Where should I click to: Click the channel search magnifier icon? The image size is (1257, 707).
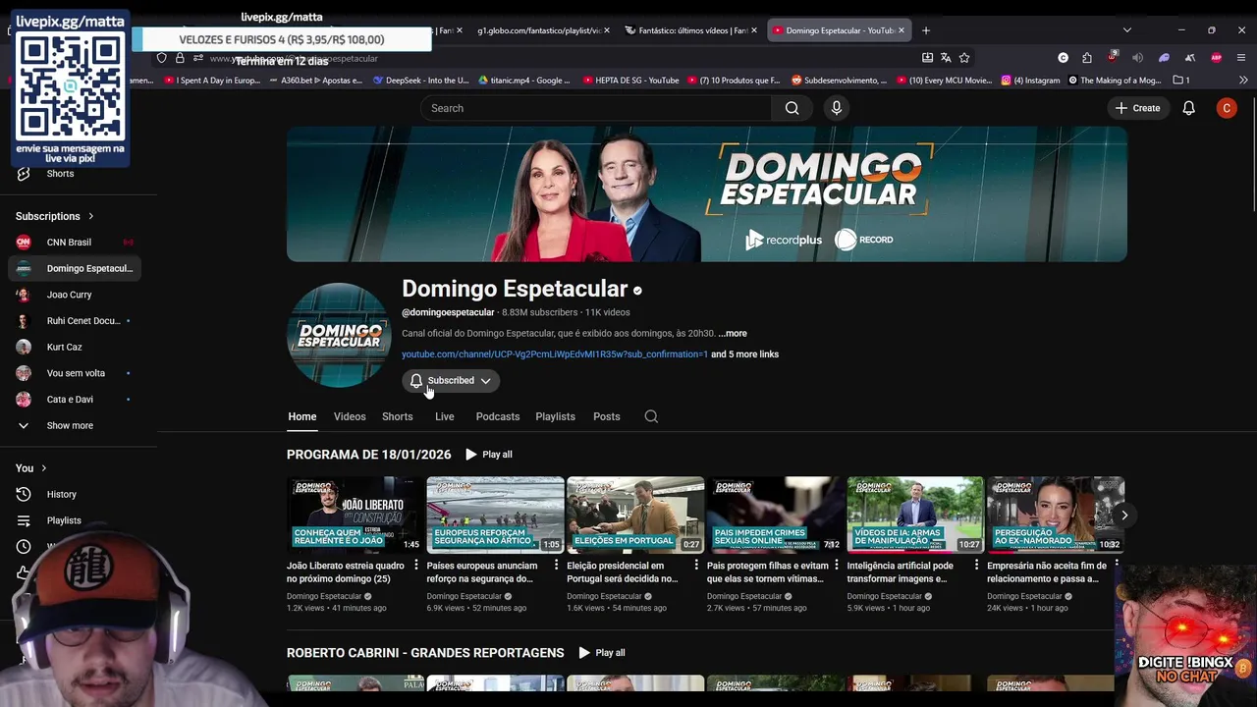[x=651, y=416]
